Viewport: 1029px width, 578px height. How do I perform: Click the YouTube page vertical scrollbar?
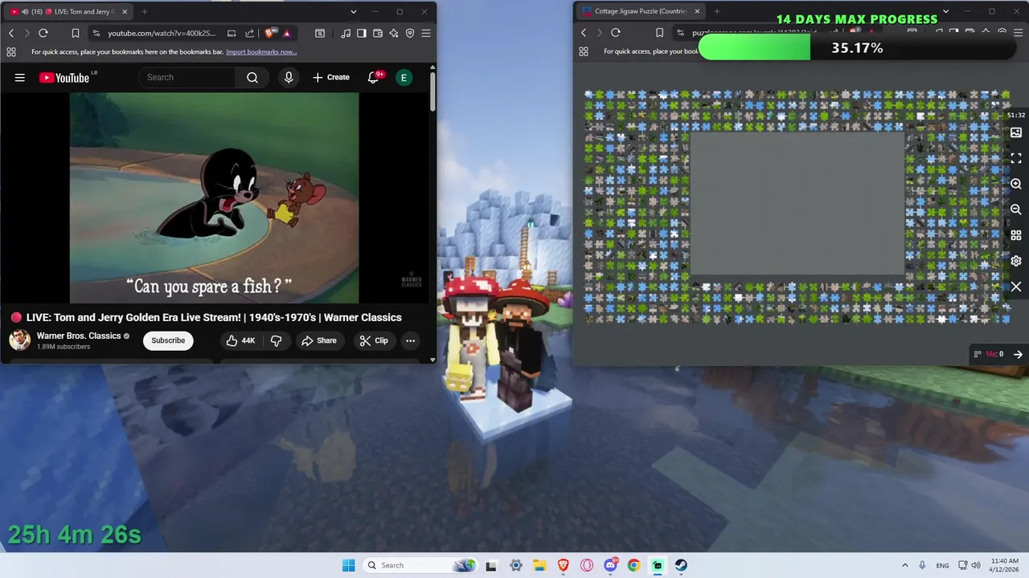tap(433, 91)
